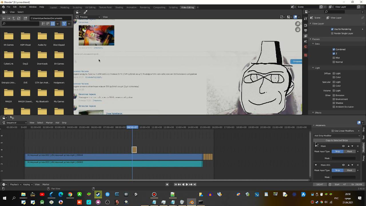Viewport: 366px width, 206px height.
Task: Switch file browser to thumbnail display mode
Action: coord(53,24)
